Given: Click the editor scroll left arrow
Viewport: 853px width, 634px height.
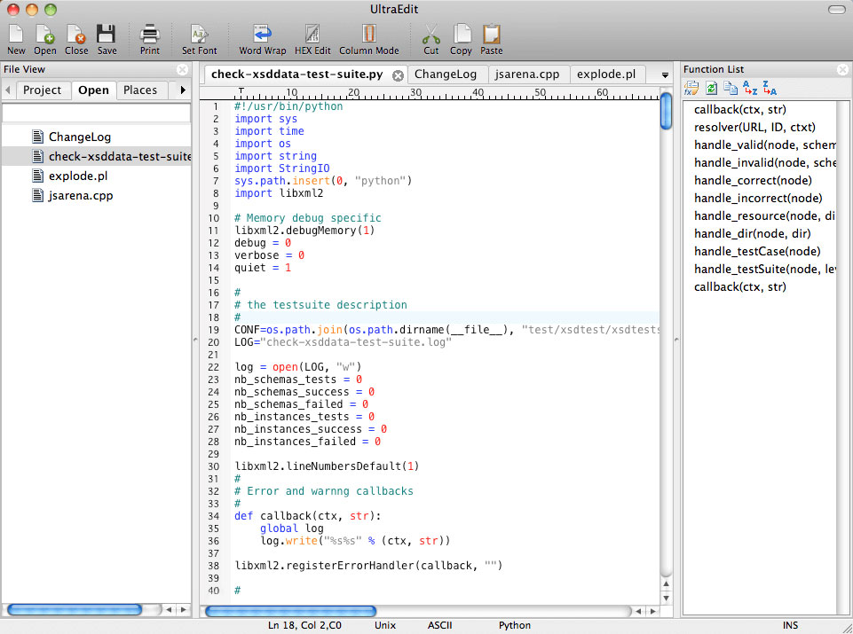Looking at the screenshot, I should point(639,611).
